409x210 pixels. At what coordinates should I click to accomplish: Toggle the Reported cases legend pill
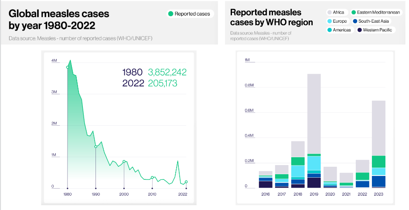click(x=189, y=14)
